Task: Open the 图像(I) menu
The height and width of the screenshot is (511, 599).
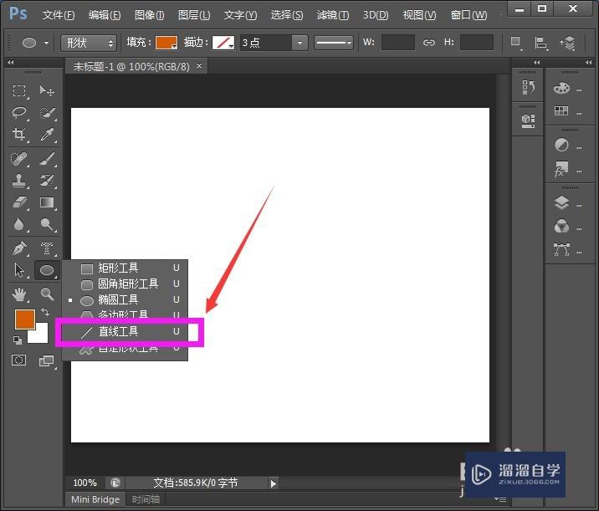Action: [150, 15]
